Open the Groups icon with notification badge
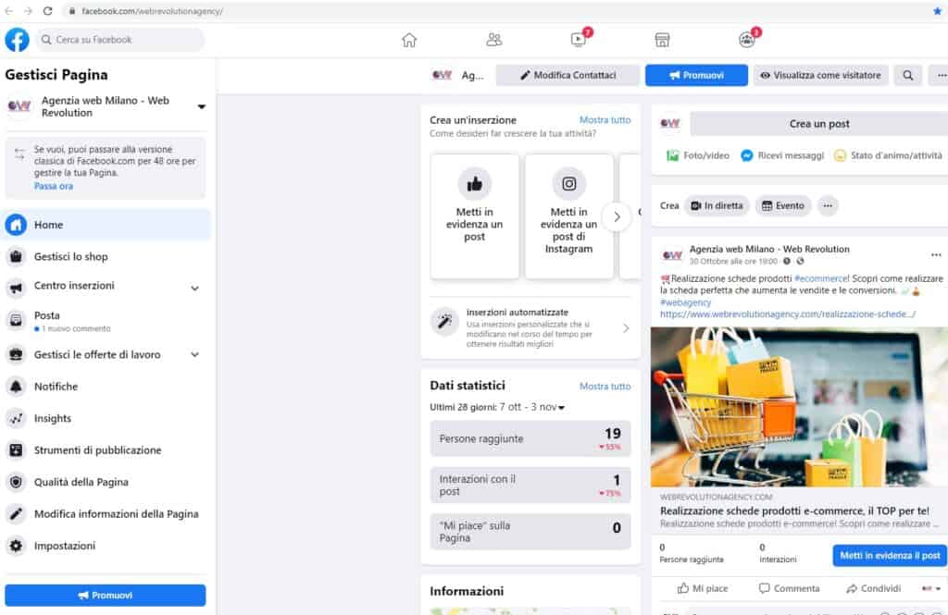948x615 pixels. (747, 40)
